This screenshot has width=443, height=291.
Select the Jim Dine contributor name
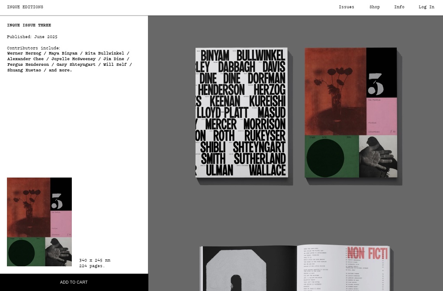114,59
